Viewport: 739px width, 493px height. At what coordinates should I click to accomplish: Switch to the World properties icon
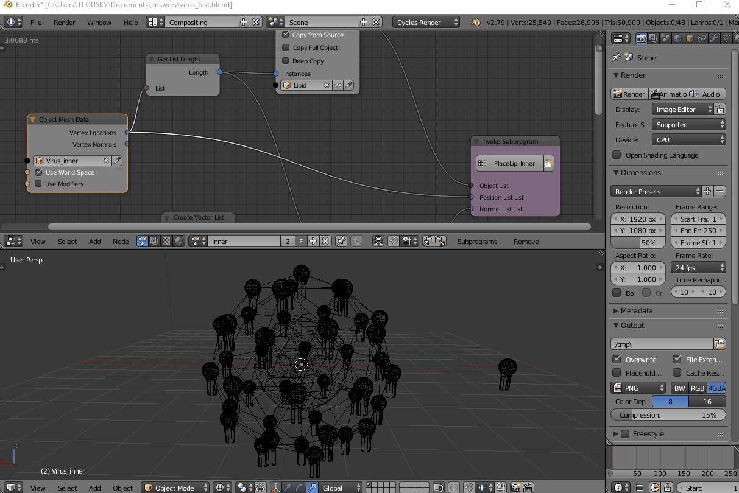tap(677, 38)
